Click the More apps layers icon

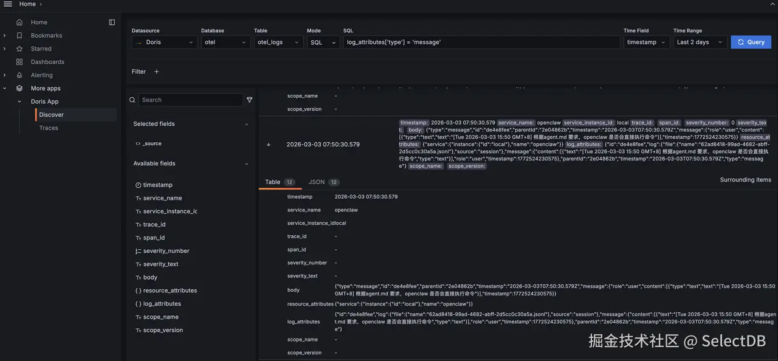(19, 88)
